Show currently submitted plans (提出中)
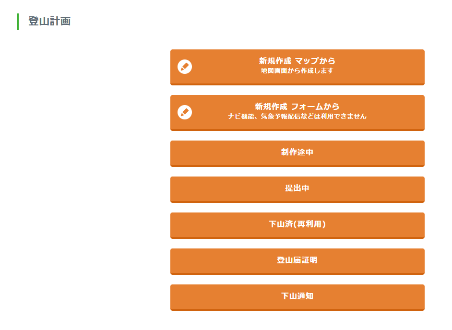The height and width of the screenshot is (330, 452). tap(297, 189)
